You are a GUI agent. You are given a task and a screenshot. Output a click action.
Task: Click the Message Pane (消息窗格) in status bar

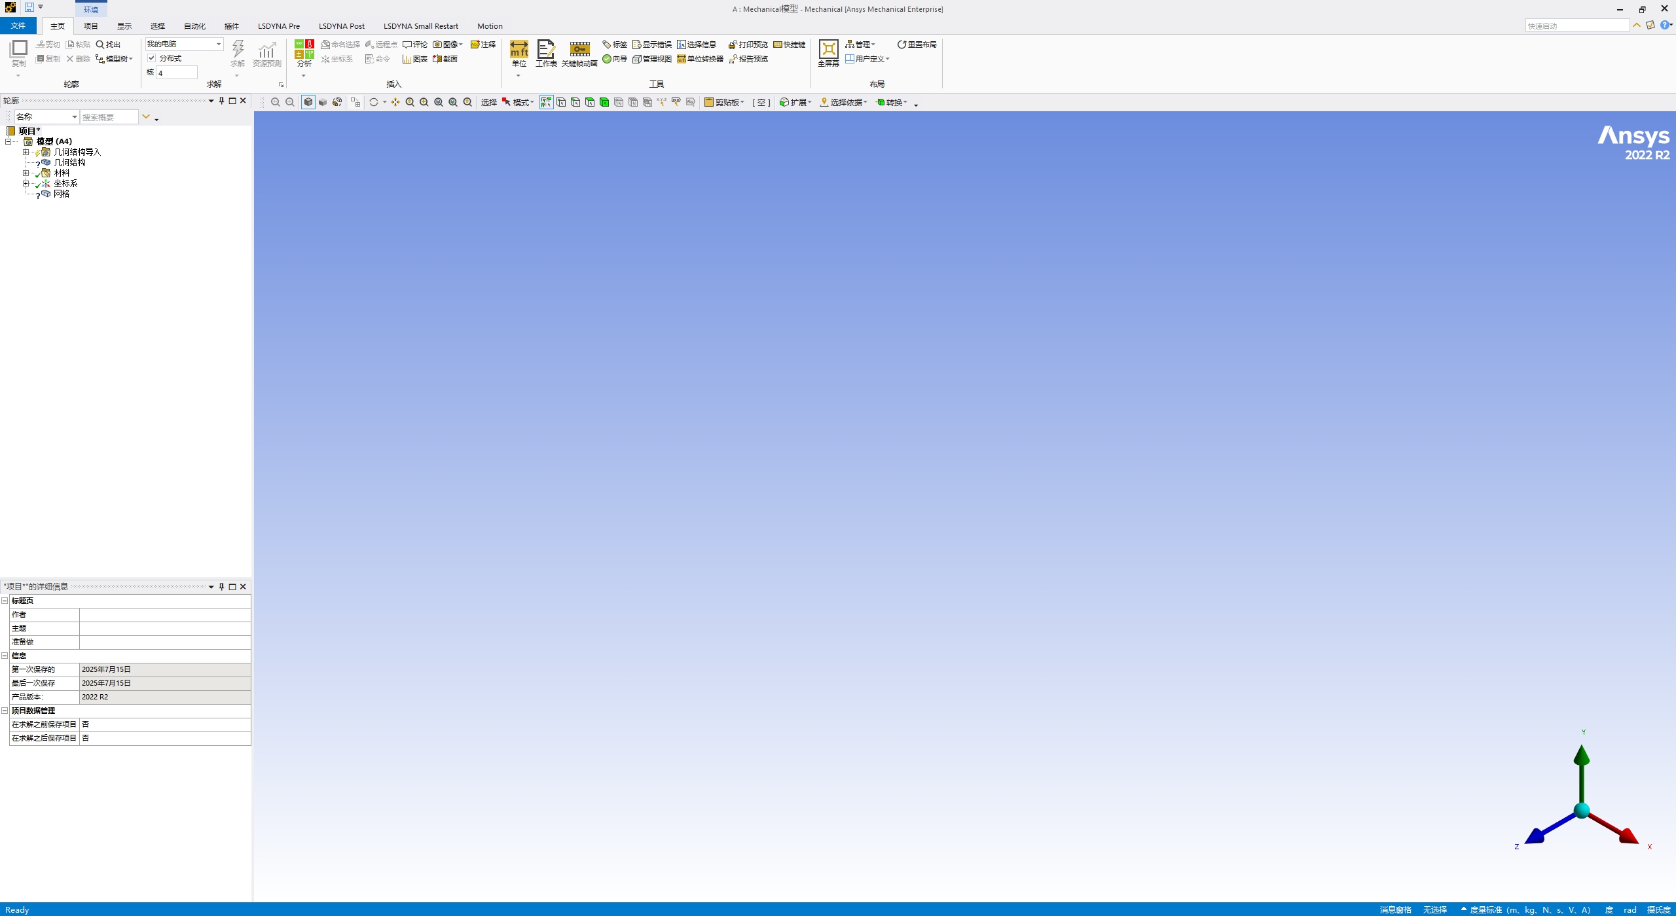(x=1395, y=909)
